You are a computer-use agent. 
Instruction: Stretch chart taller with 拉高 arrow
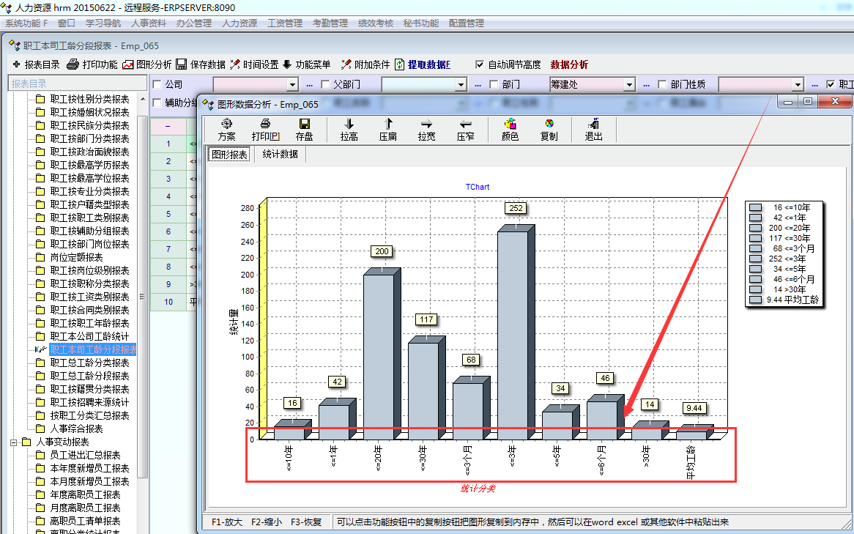pos(349,125)
